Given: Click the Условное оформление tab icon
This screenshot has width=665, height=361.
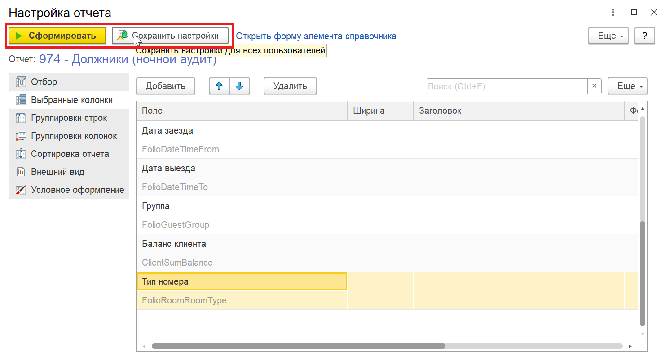Looking at the screenshot, I should 21,190.
